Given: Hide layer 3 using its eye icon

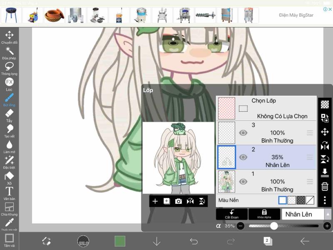Looking at the screenshot, I should pos(243,133).
